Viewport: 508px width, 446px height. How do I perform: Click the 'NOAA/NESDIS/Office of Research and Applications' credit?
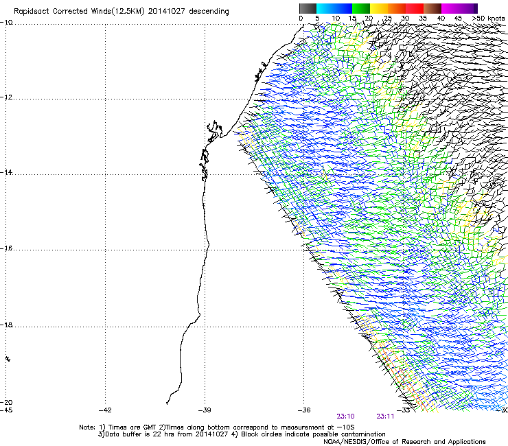[x=404, y=442]
